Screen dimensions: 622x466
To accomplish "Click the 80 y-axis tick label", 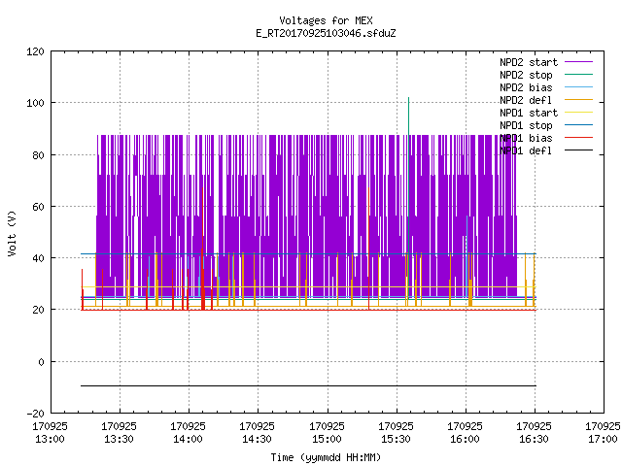I will point(38,155).
